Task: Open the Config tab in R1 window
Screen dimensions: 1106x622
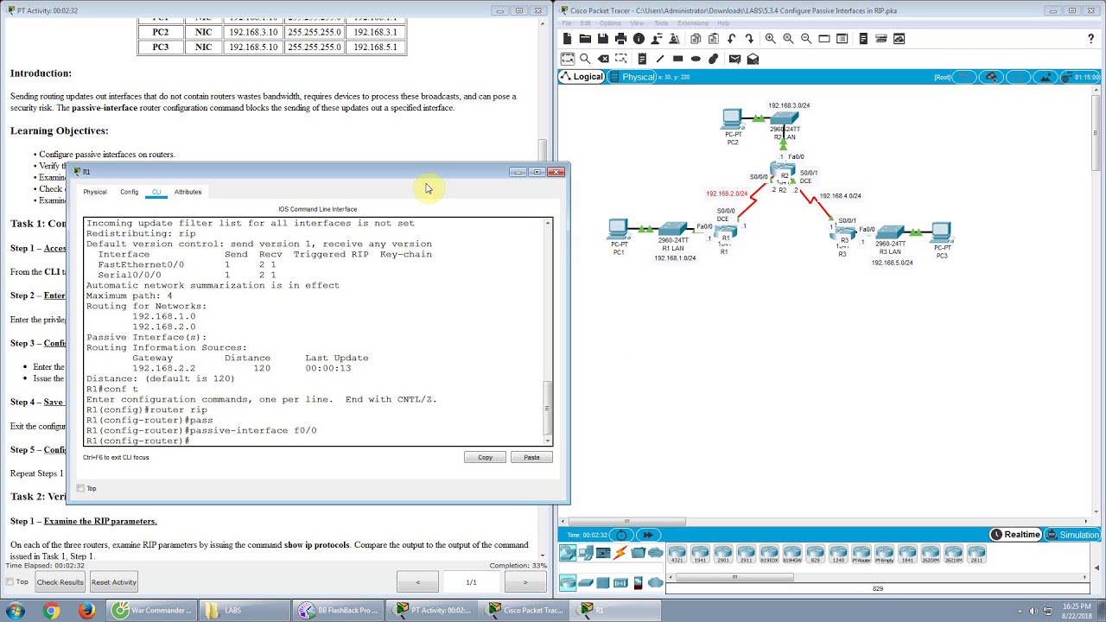Action: [x=129, y=192]
